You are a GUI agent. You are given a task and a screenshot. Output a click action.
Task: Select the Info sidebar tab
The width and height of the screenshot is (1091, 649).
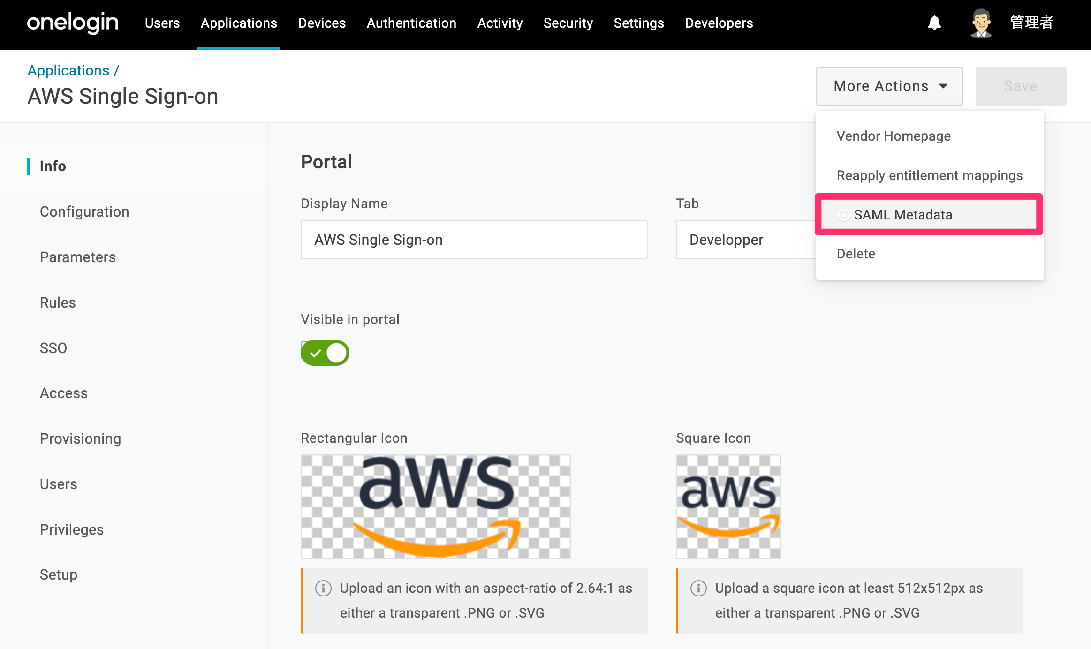click(x=53, y=166)
